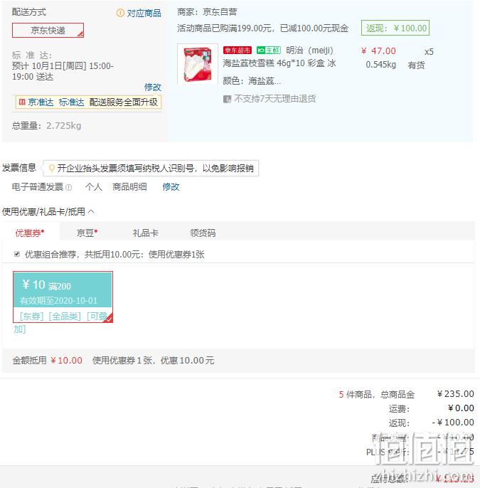480x488 pixels.
Task: Click 商品明细 invoice content
Action: (129, 186)
